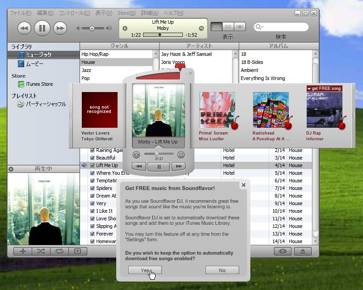Click the add playlist plus button
This screenshot has height=290, width=363.
tap(23, 252)
